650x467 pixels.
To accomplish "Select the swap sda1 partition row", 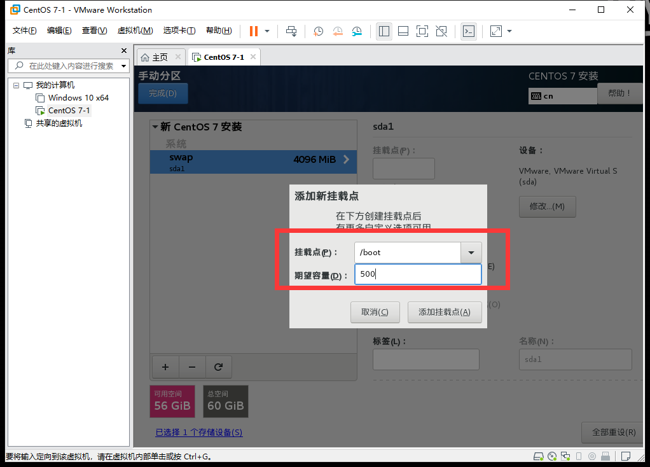I will point(253,162).
